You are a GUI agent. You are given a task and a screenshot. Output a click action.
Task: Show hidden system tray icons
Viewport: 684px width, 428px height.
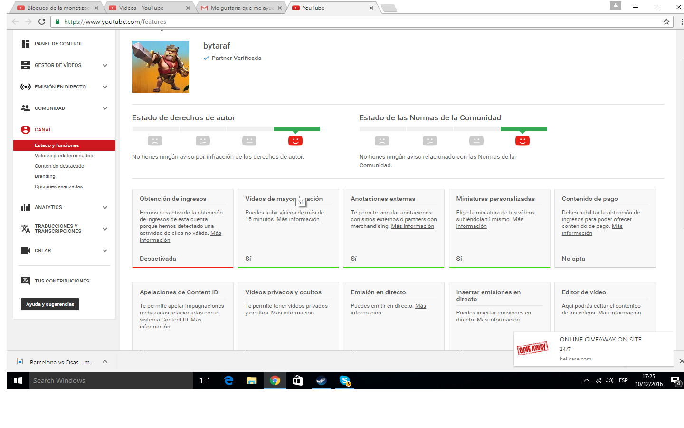click(x=587, y=380)
